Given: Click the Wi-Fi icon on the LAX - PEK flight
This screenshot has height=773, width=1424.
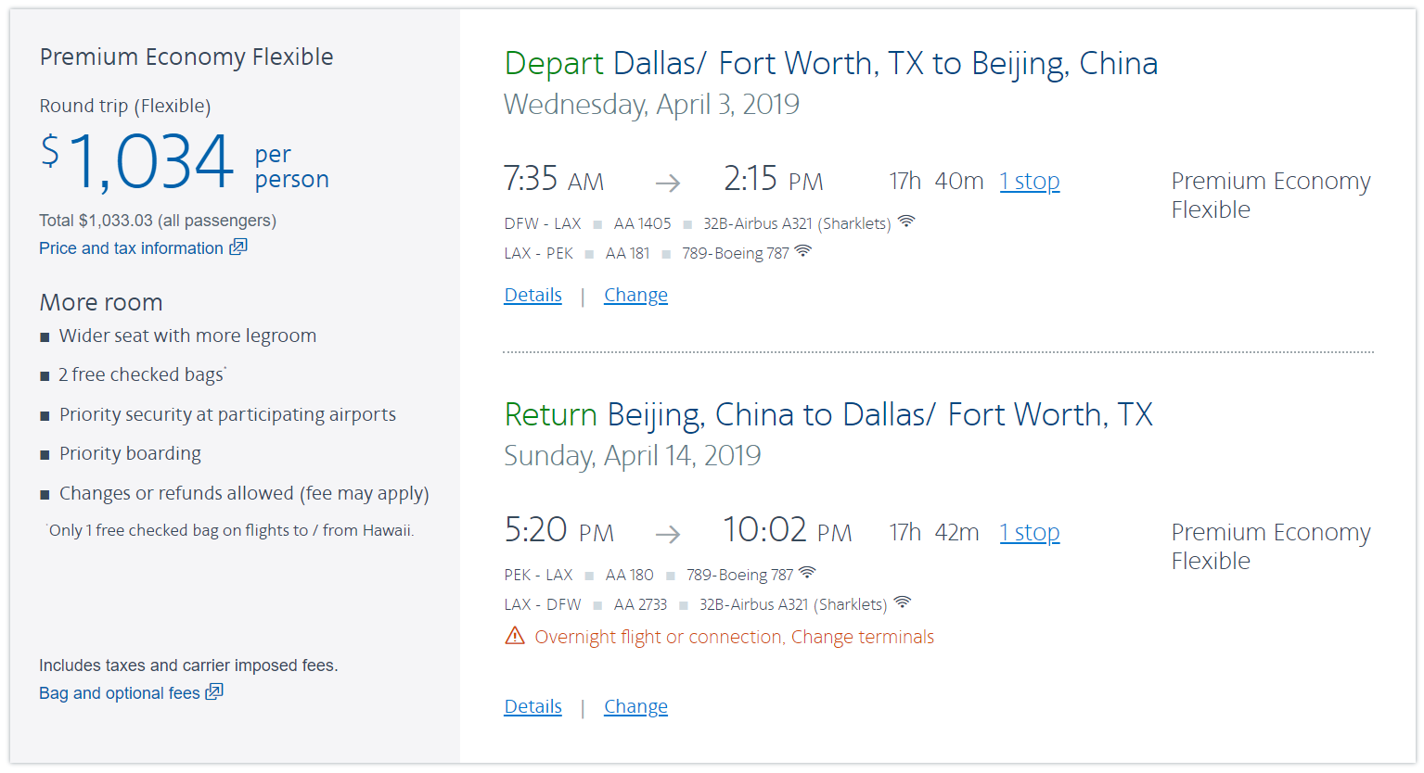Looking at the screenshot, I should click(x=803, y=251).
